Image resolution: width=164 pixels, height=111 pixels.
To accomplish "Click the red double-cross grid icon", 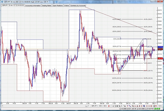I will pos(137,106).
